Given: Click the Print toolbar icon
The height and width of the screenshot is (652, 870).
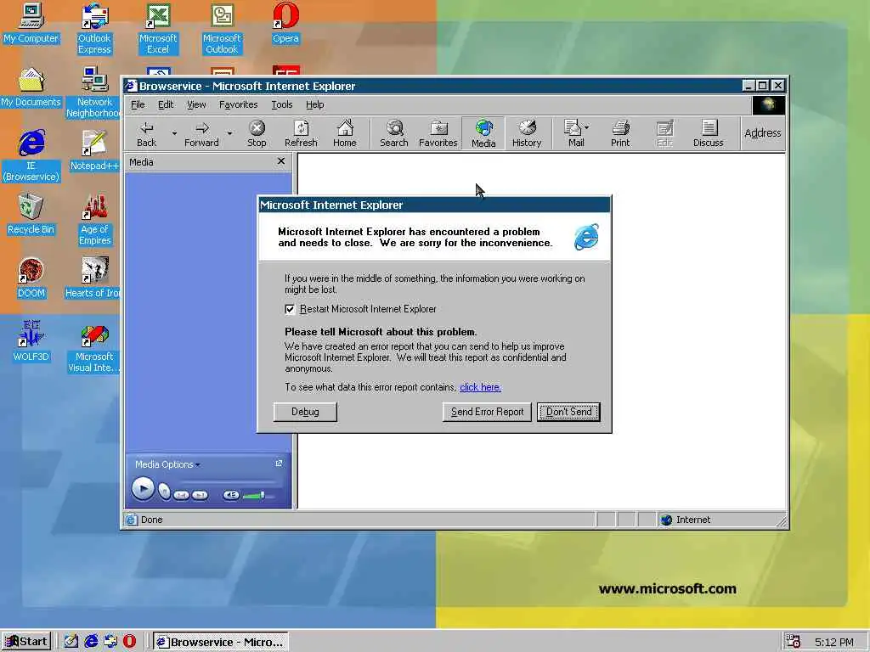Looking at the screenshot, I should tap(620, 133).
